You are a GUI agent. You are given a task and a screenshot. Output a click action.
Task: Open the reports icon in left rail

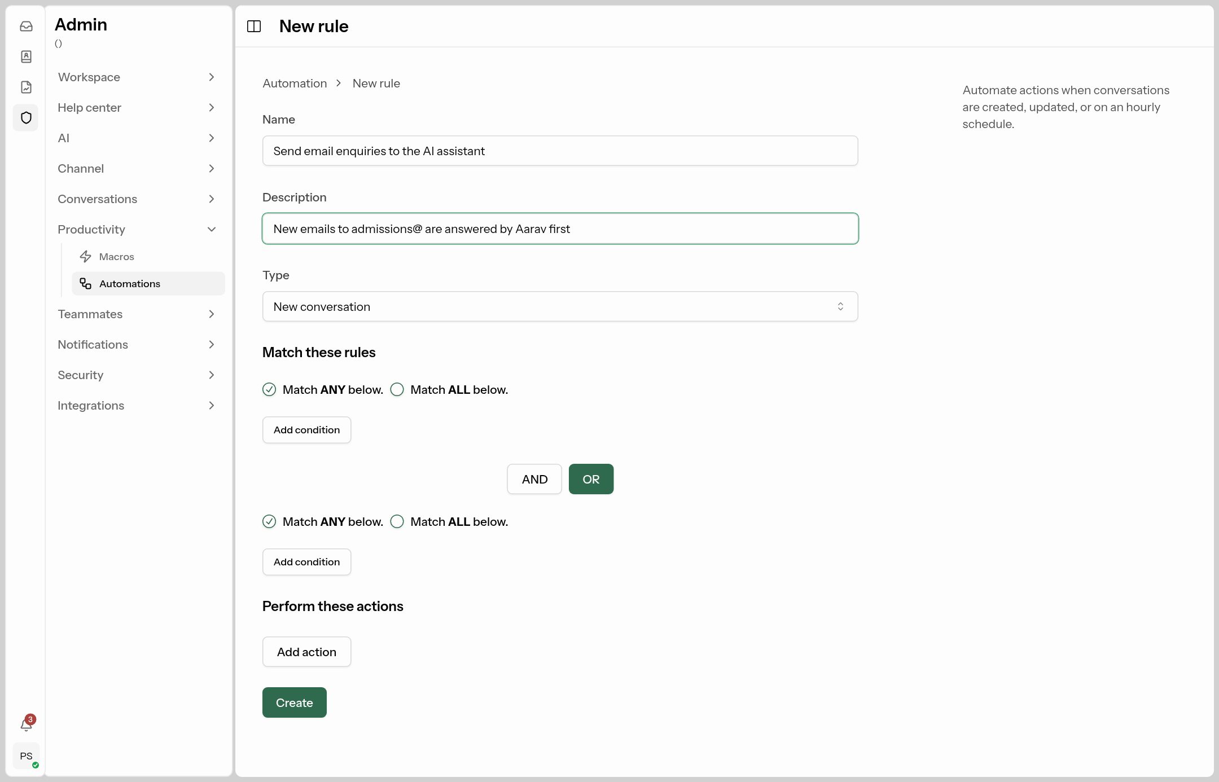(x=26, y=87)
